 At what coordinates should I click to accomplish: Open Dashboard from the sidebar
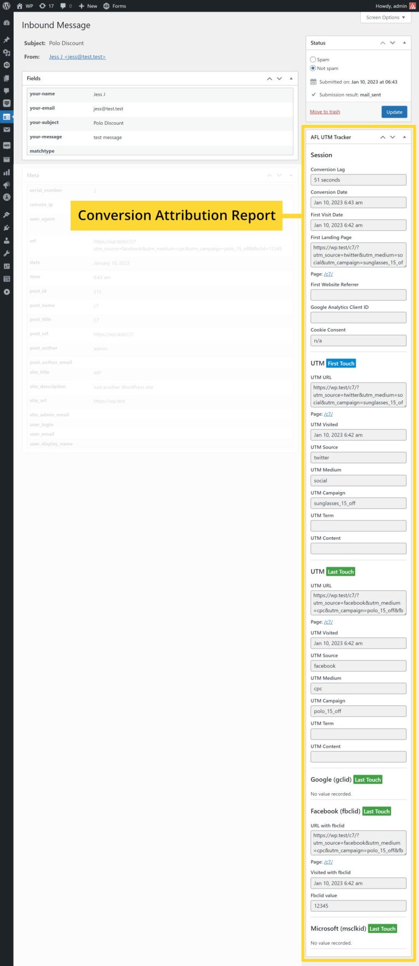7,23
